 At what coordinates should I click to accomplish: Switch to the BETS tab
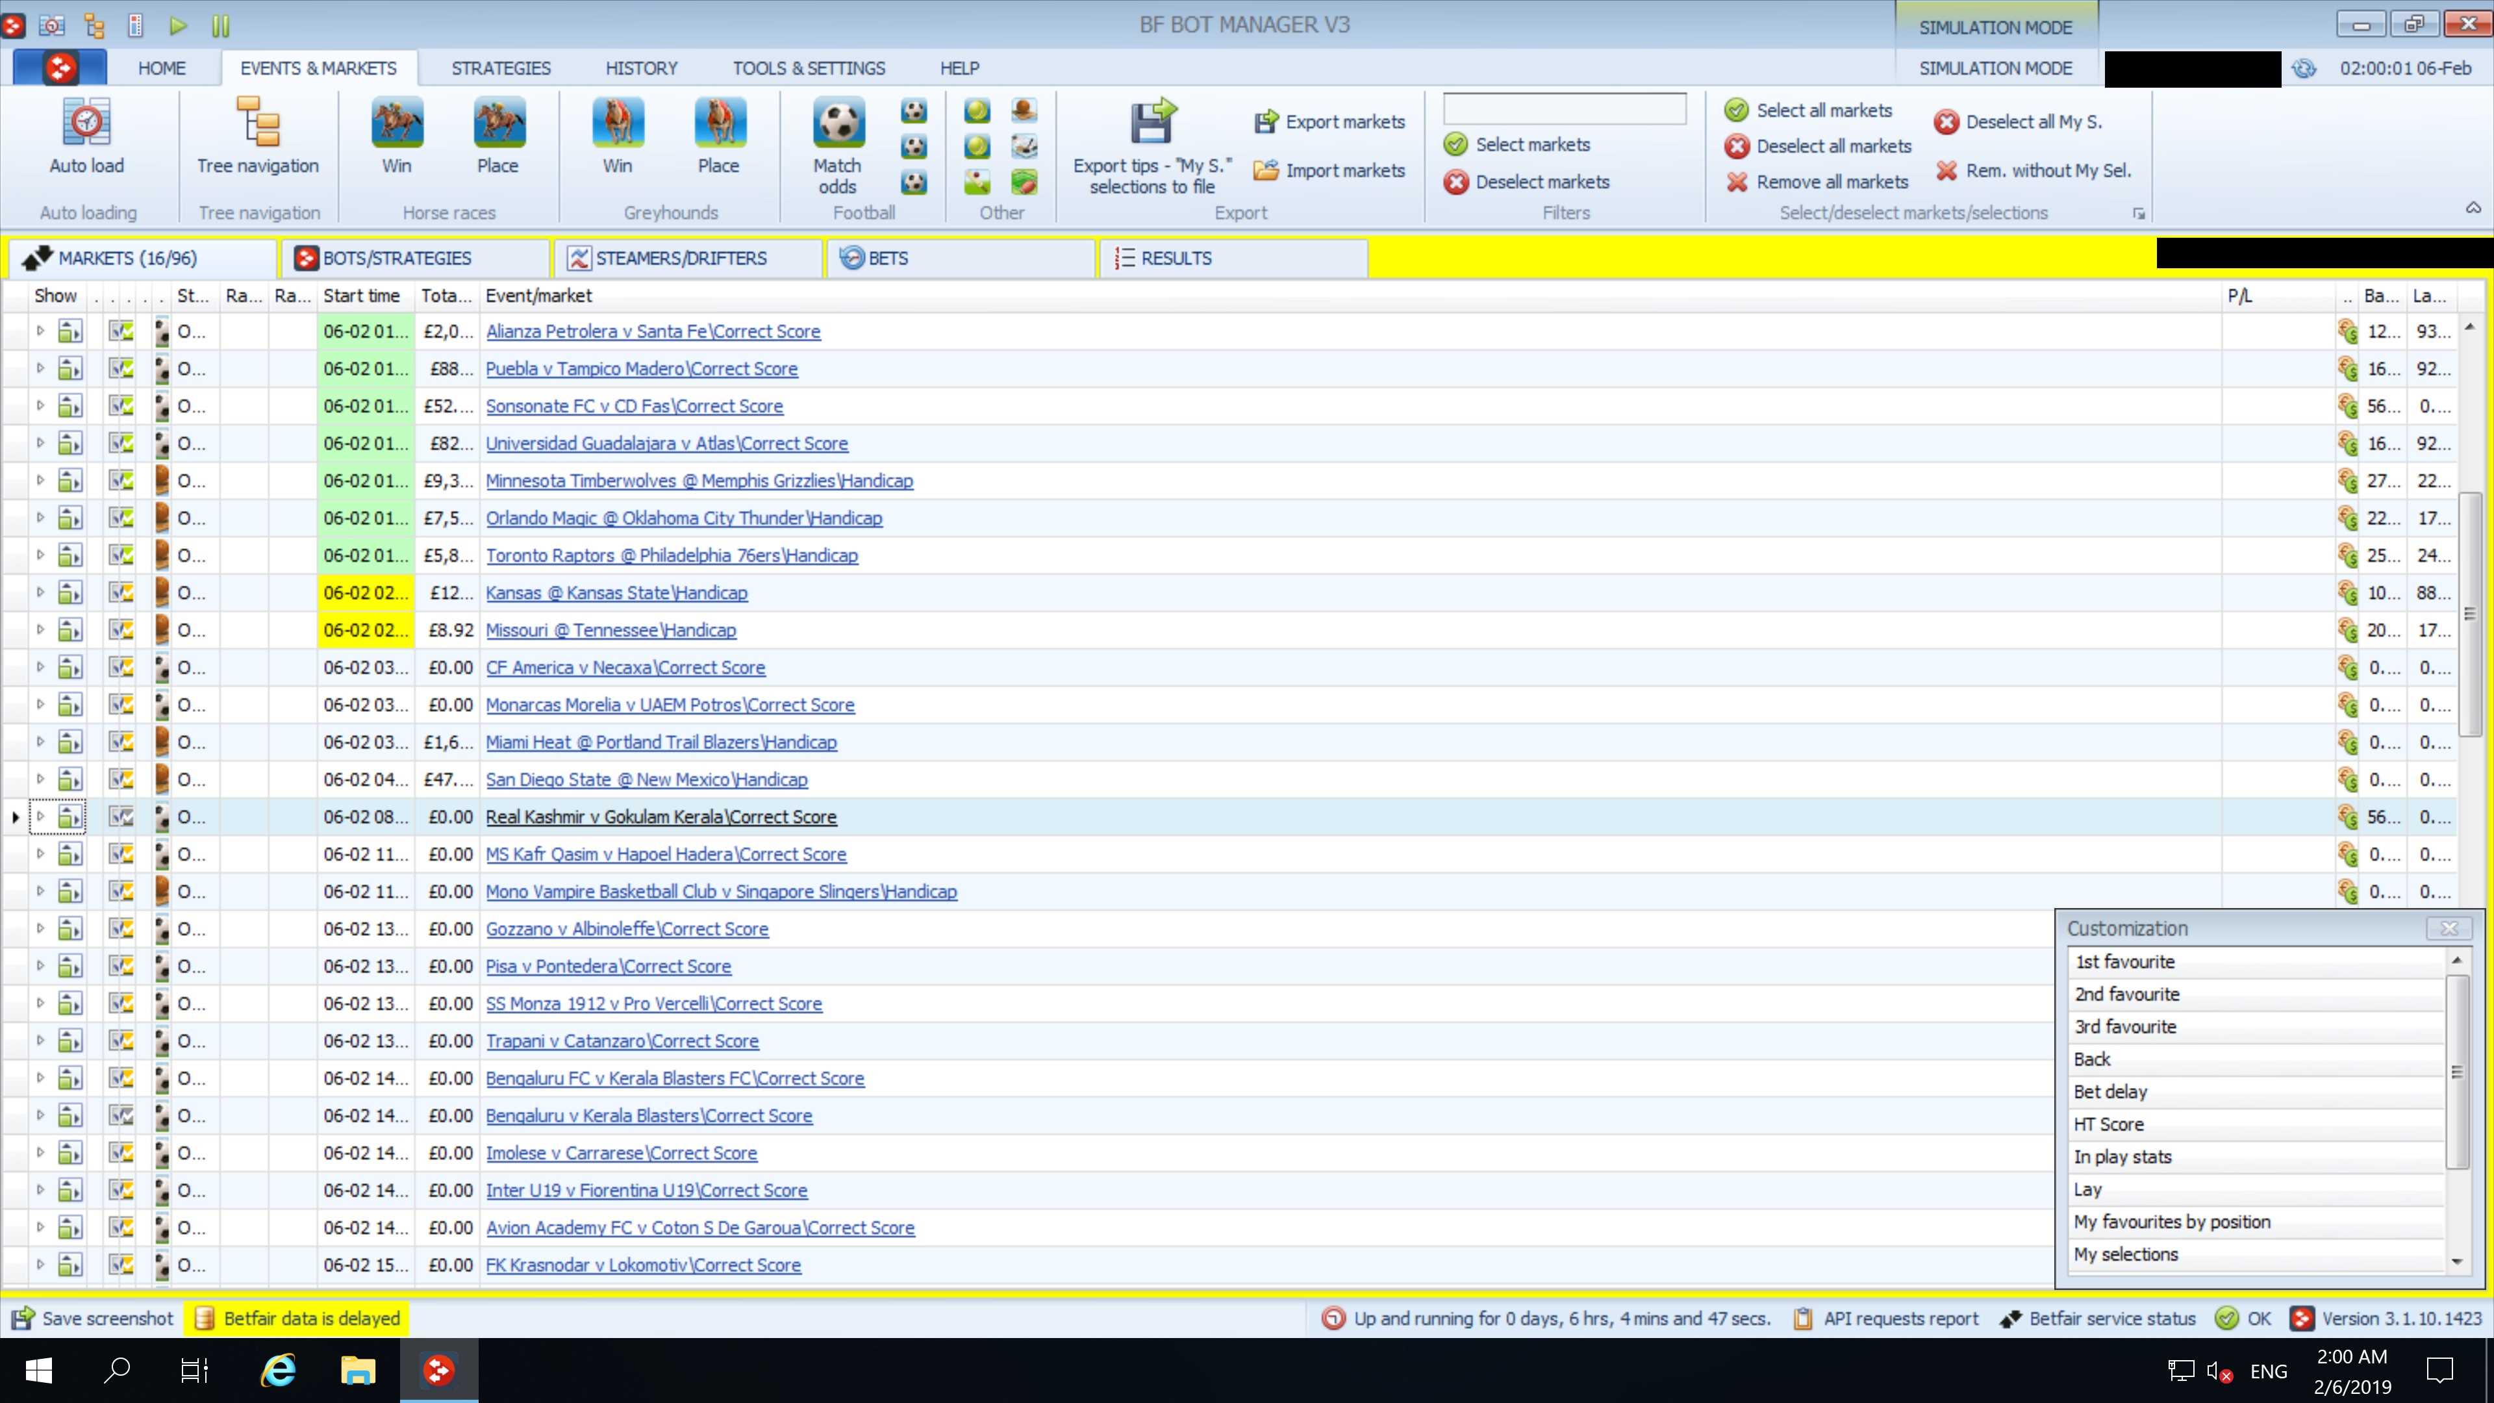961,259
